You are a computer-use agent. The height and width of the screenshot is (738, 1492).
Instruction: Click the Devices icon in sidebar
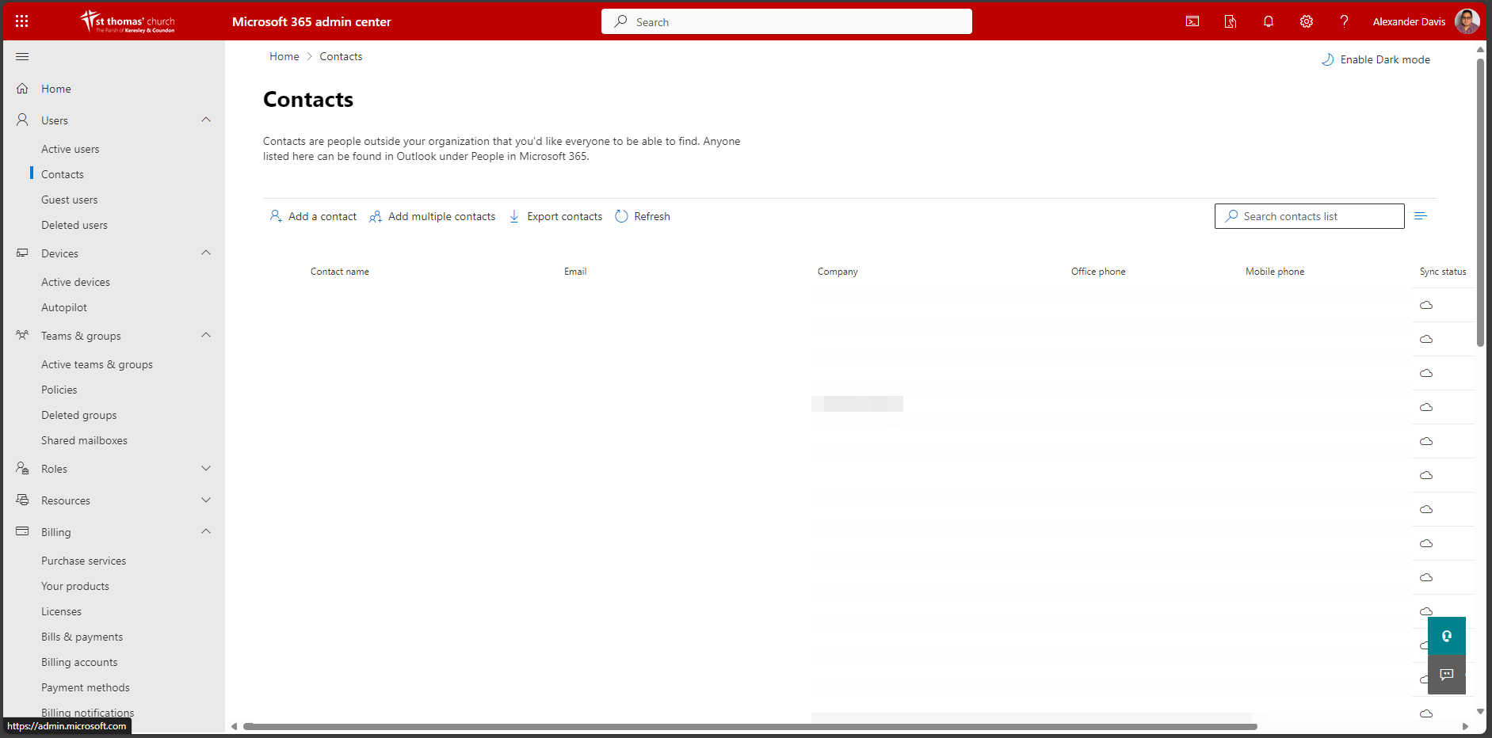pos(22,253)
